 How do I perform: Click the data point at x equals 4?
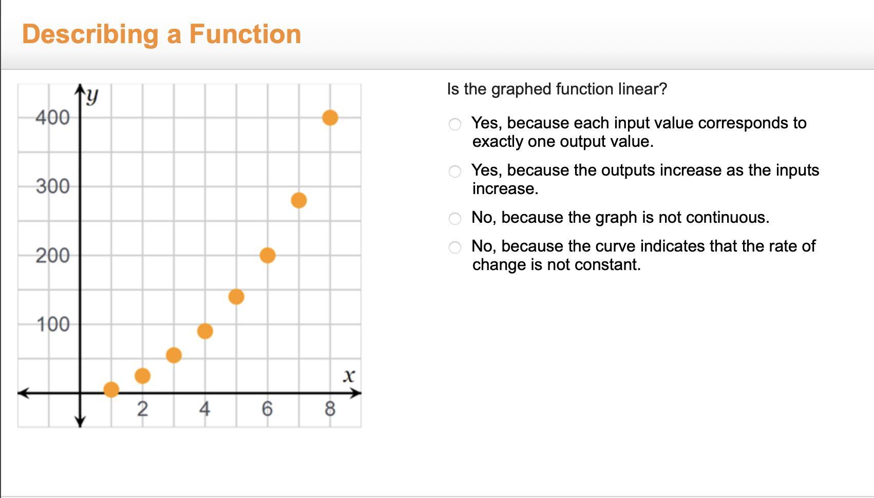[x=205, y=331]
